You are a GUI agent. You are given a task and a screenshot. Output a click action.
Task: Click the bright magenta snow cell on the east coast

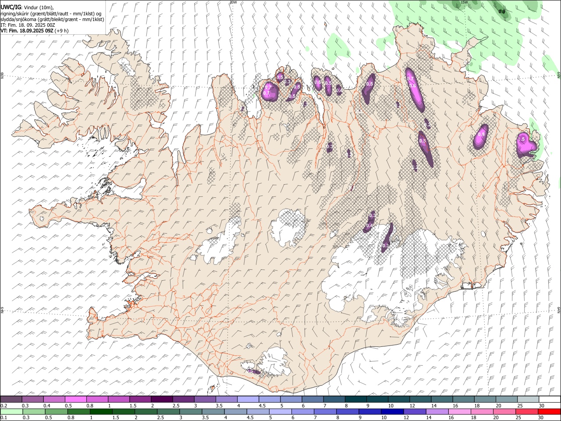point(527,144)
